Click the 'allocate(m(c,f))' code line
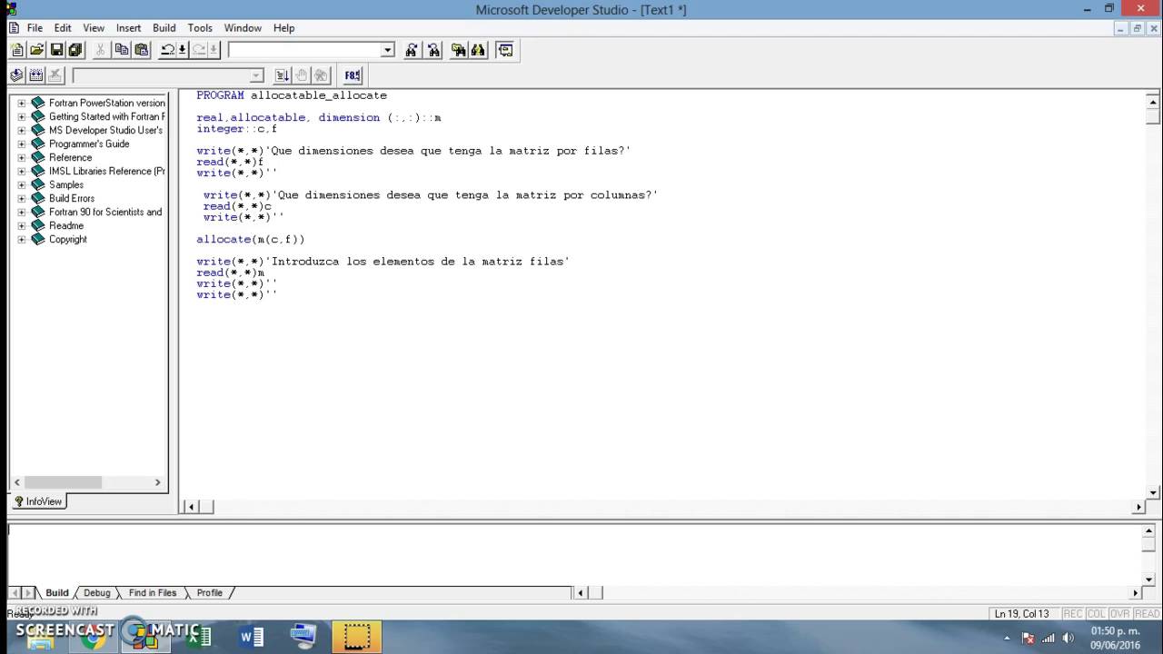This screenshot has height=654, width=1163. tap(251, 240)
